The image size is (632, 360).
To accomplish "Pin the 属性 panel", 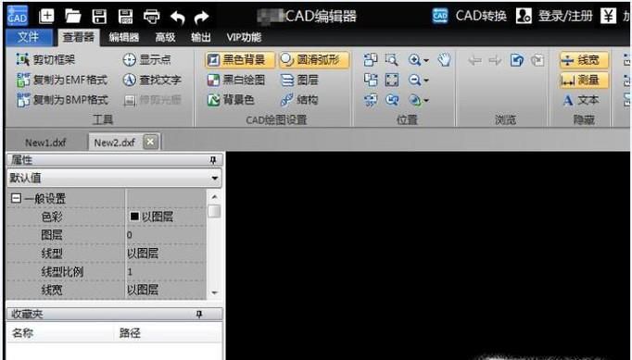I will click(213, 160).
